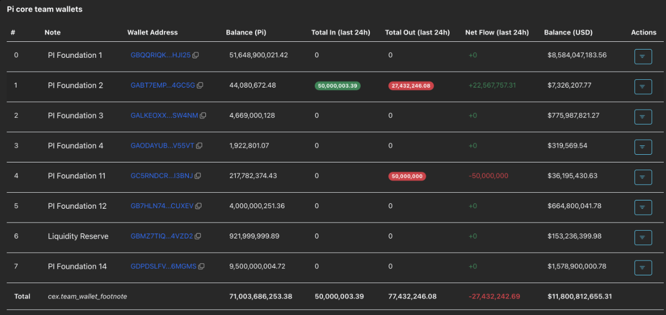666x315 pixels.
Task: Click filter button in Liquidity Reserve row
Action: 643,237
